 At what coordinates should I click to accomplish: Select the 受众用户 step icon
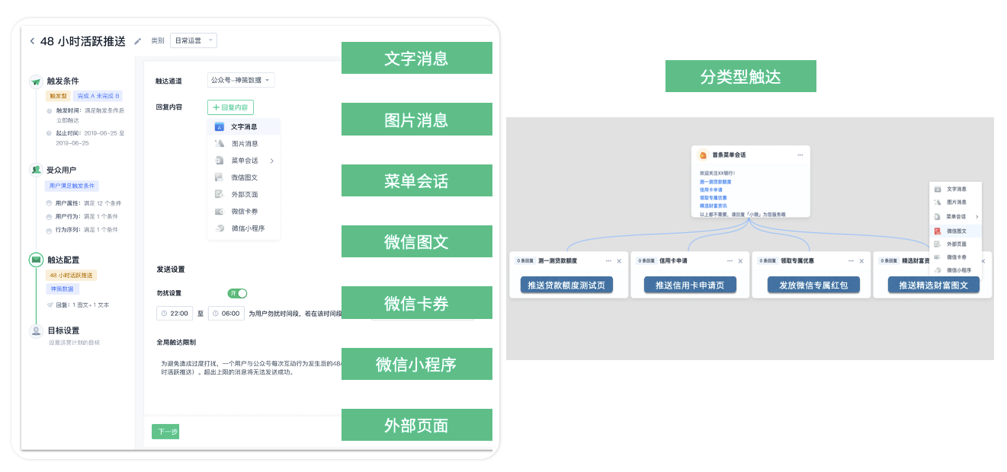(36, 170)
